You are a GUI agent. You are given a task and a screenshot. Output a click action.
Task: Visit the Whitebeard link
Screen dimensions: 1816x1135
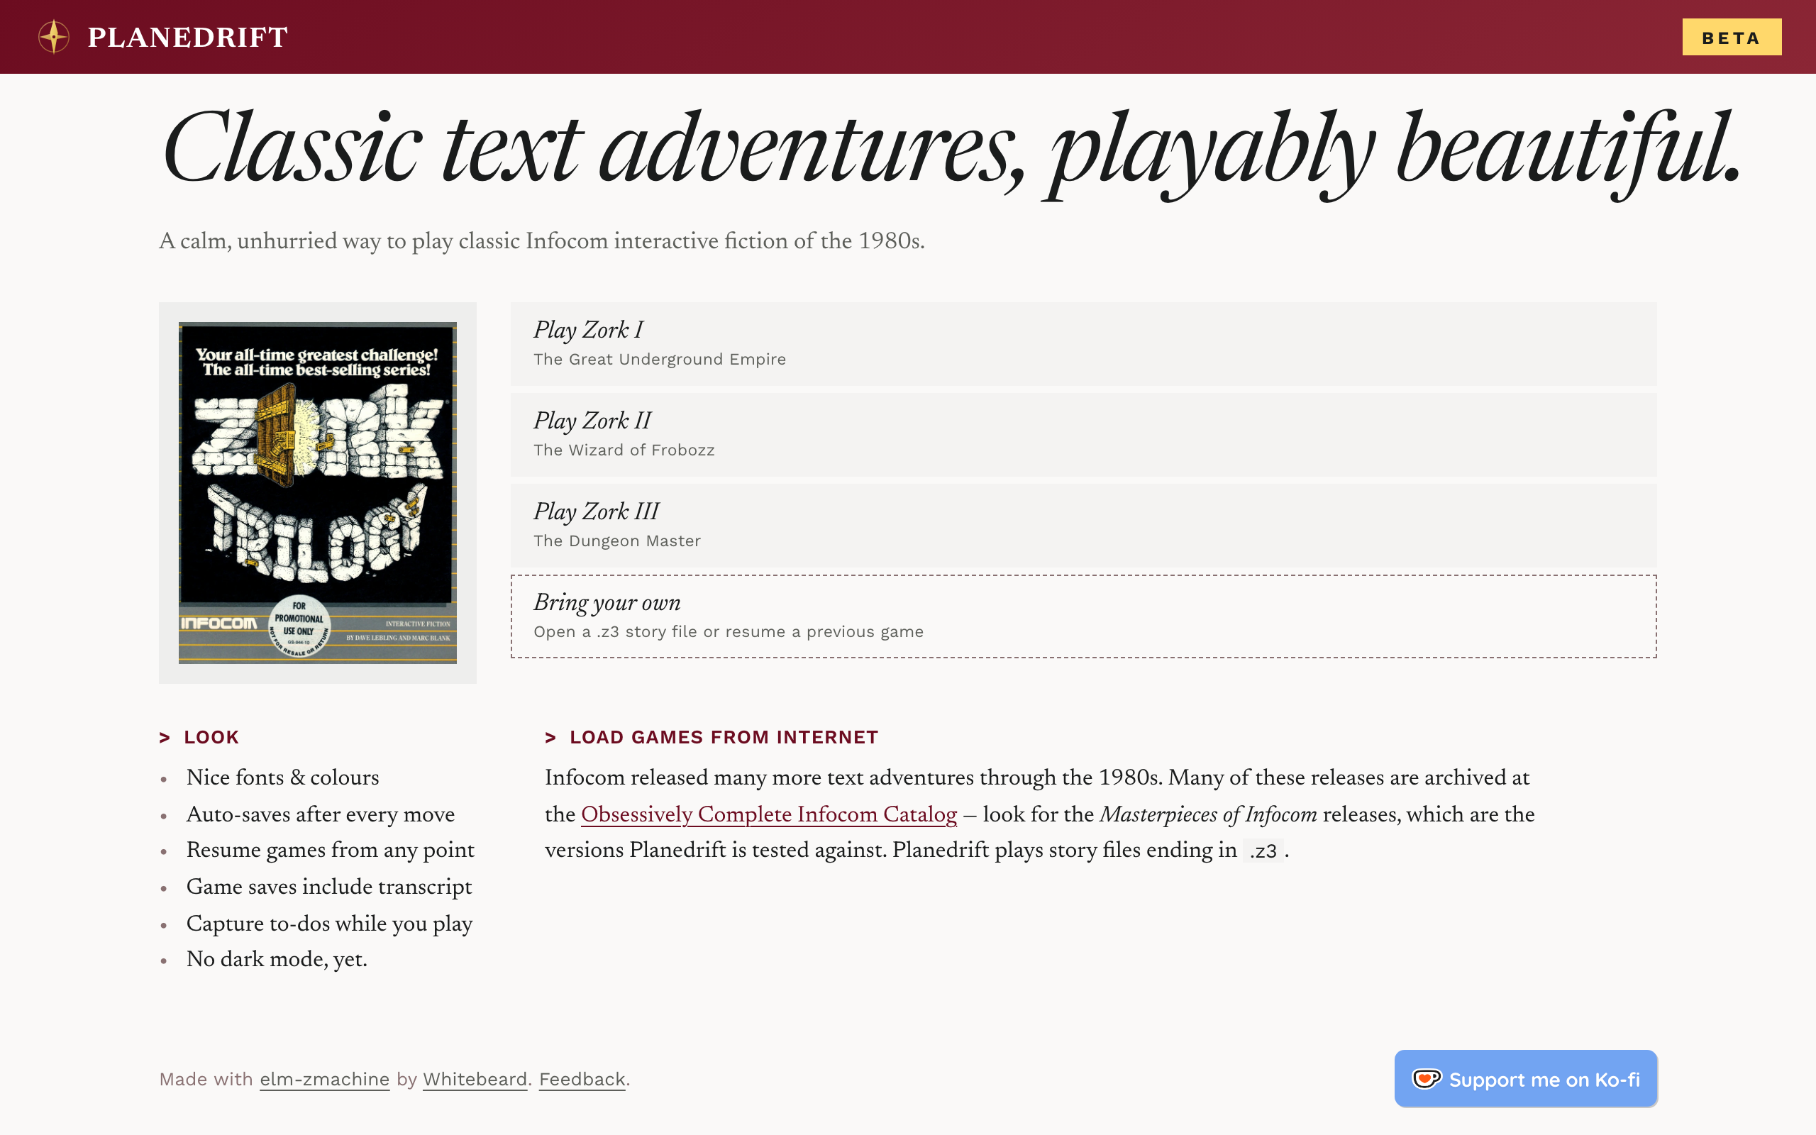tap(475, 1079)
